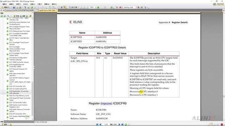This screenshot has width=225, height=126.
Task: Click the red search provider icon
Action: click(x=120, y=7)
